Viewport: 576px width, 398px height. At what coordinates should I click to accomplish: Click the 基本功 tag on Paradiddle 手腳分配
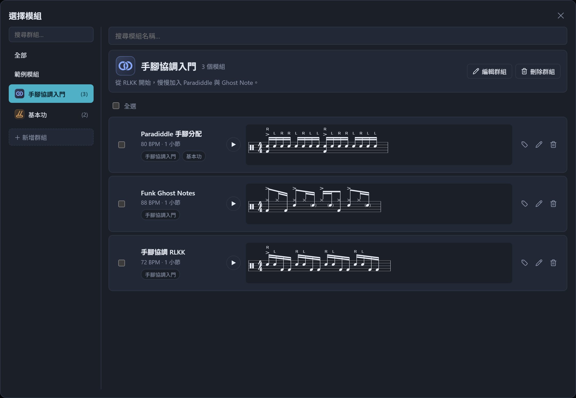pyautogui.click(x=194, y=156)
